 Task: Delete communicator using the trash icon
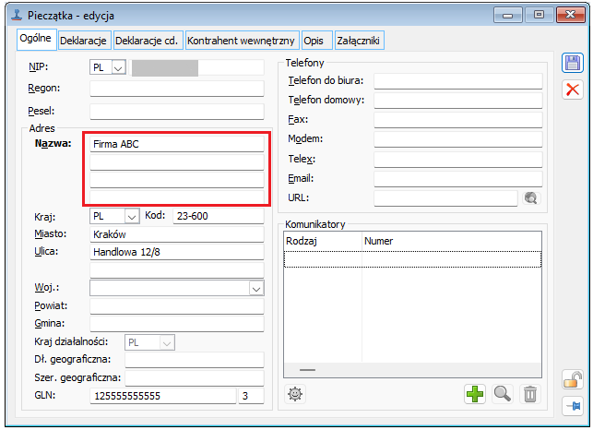(530, 394)
